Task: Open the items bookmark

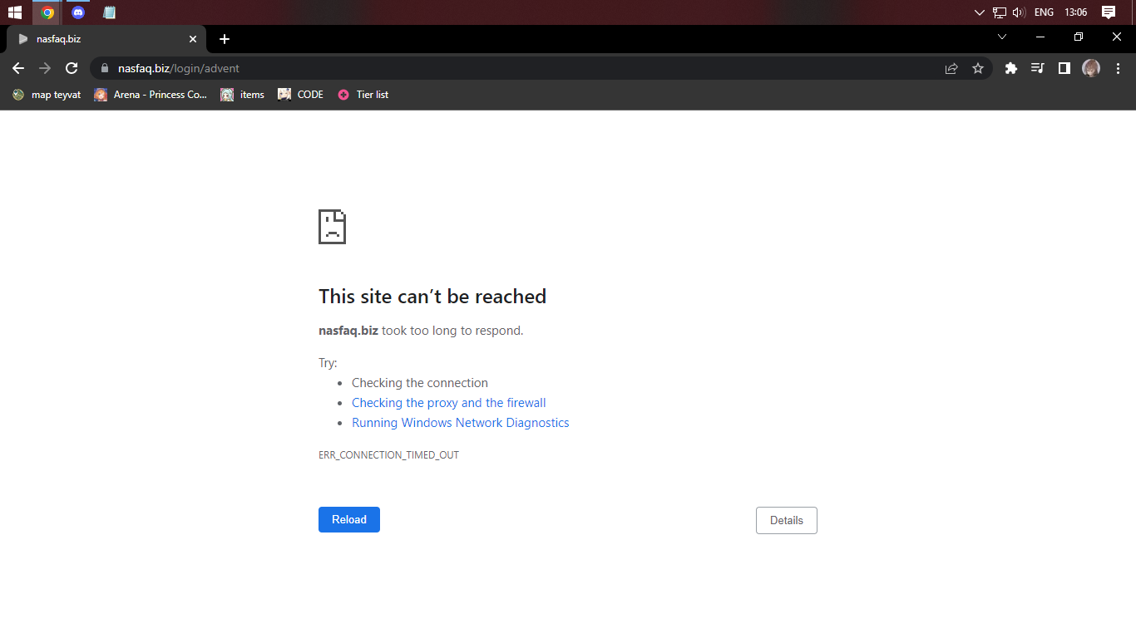Action: tap(243, 95)
